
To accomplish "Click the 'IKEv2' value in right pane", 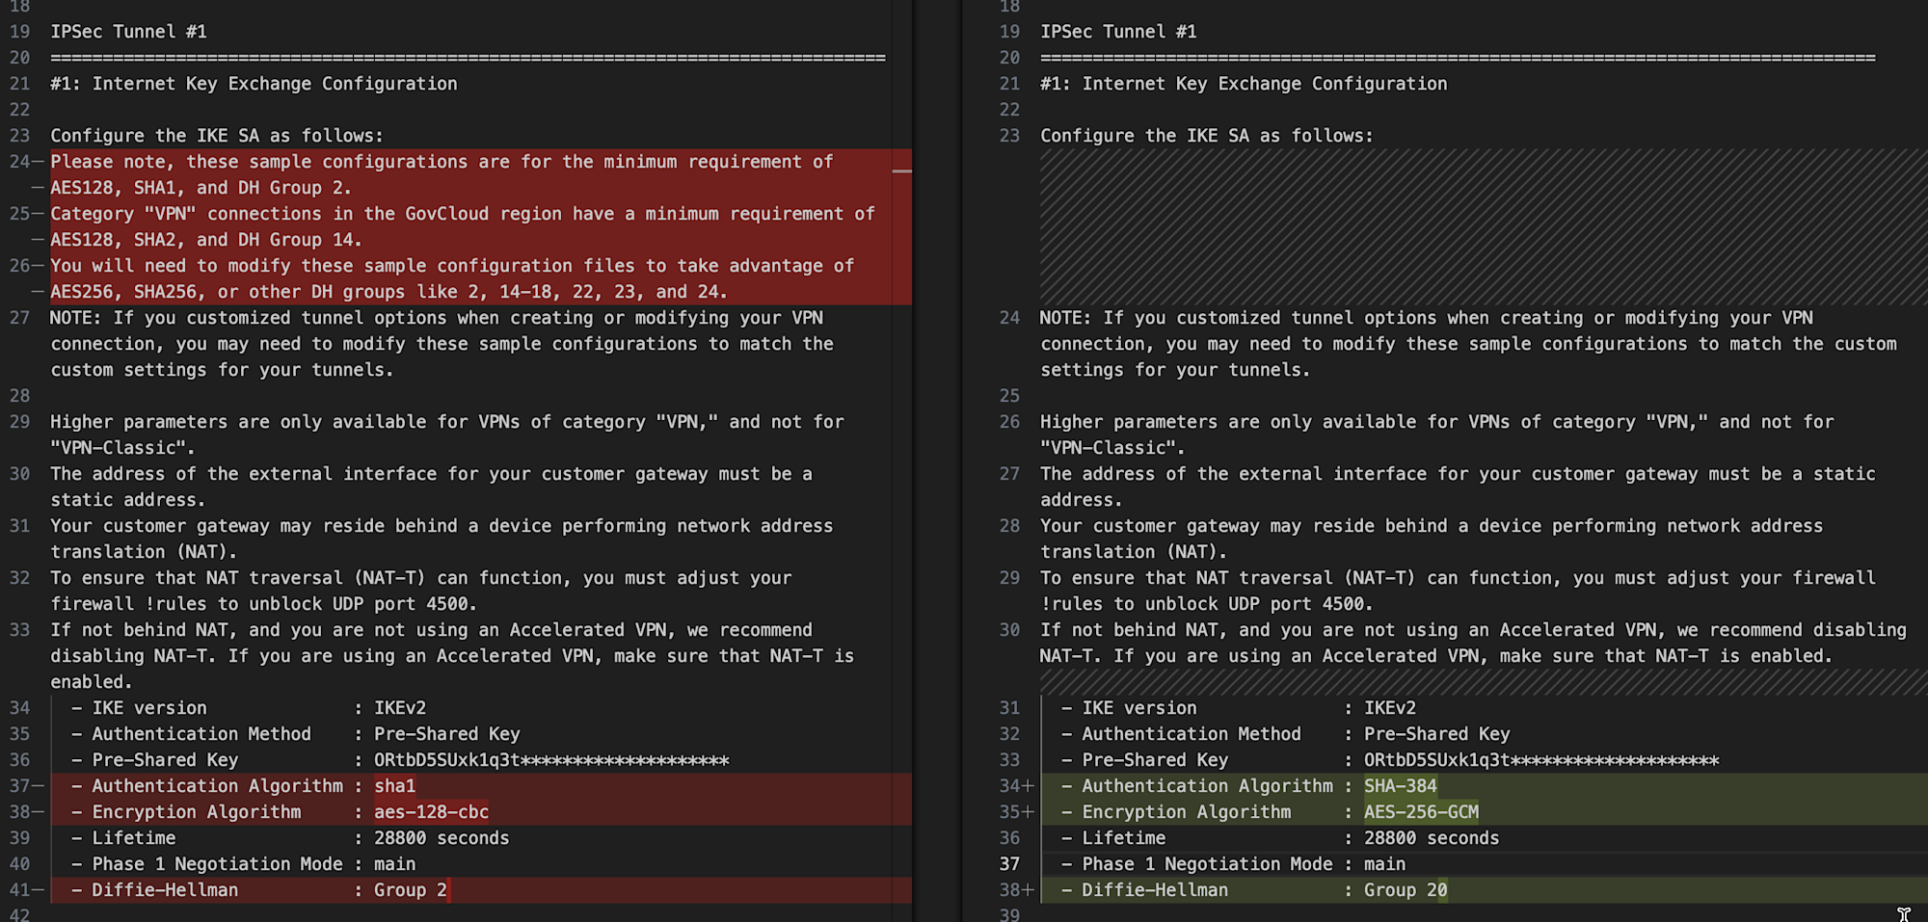I will (1389, 708).
